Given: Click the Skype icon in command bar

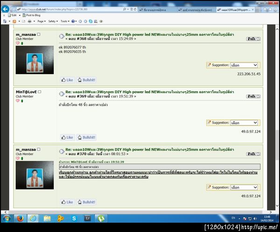Looking at the screenshot, I should tap(91, 21).
